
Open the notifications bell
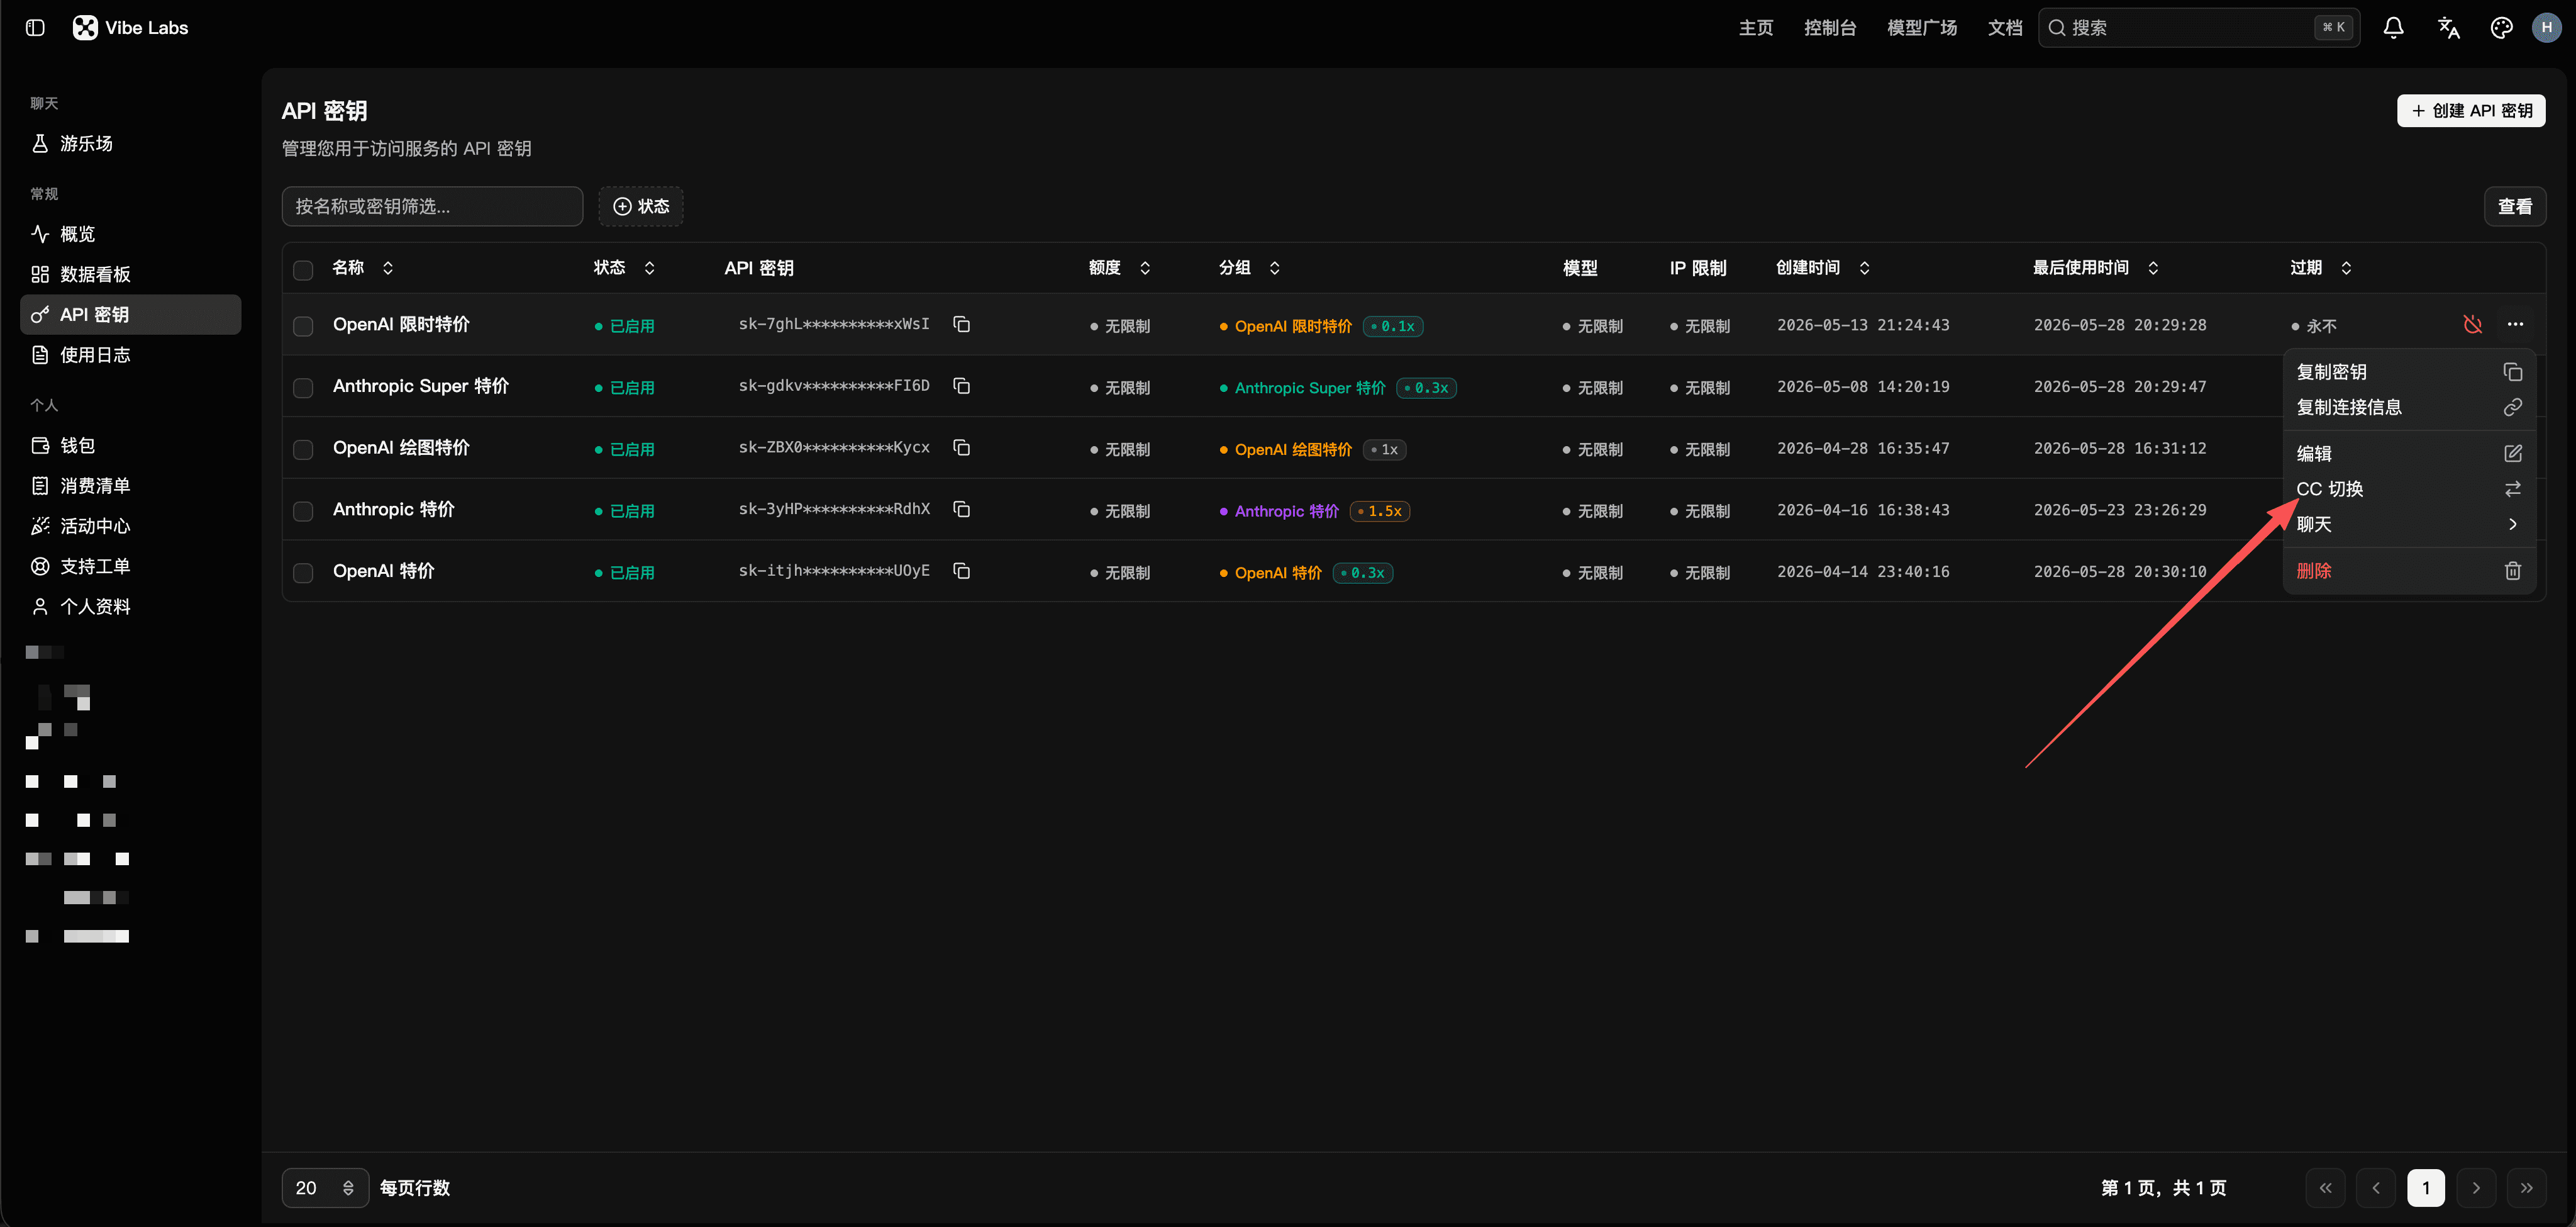(2393, 28)
